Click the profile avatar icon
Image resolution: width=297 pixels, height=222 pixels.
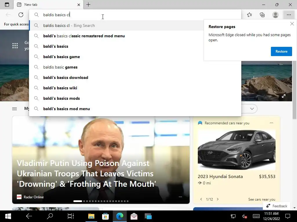(276, 15)
